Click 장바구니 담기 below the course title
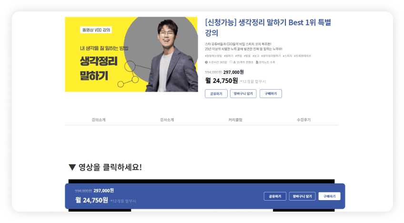This screenshot has height=223, width=404. tap(243, 93)
